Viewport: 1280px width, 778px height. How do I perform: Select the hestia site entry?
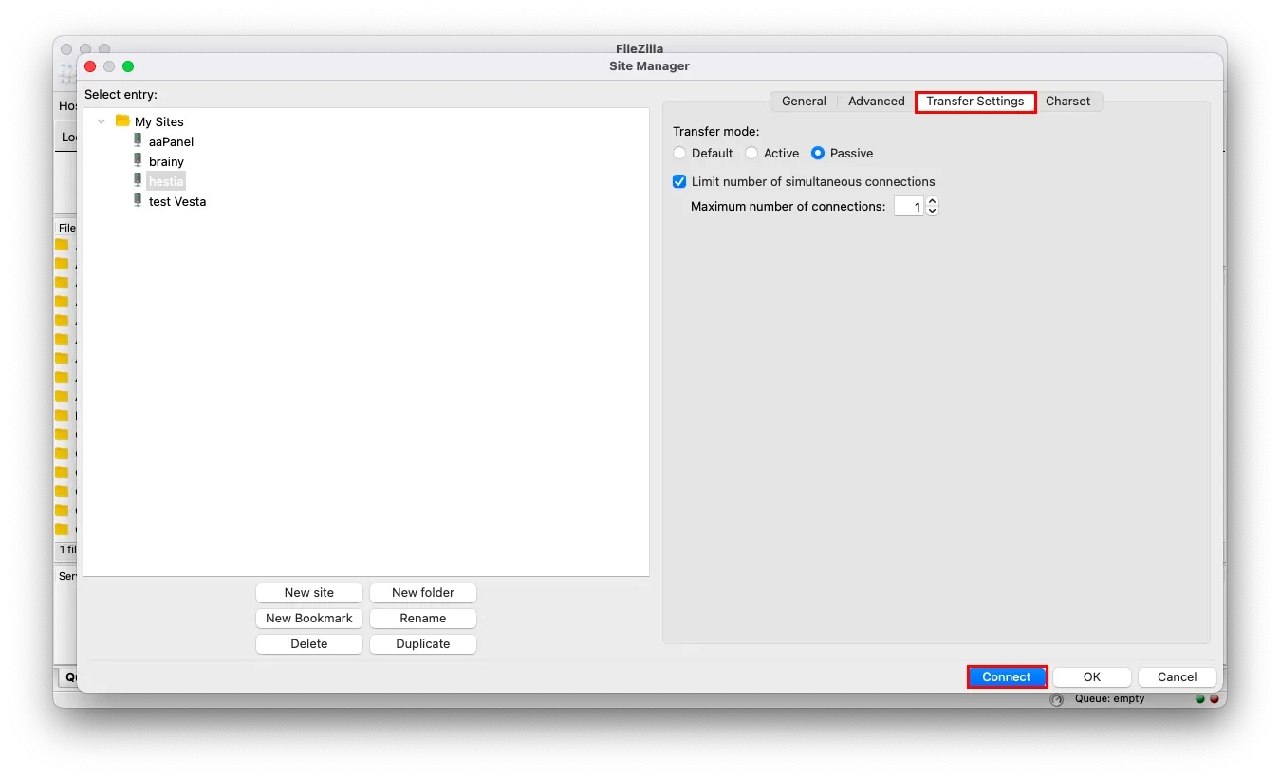(166, 181)
